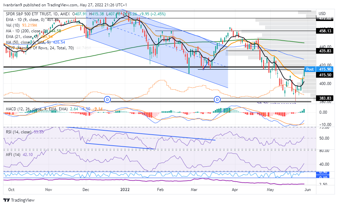The width and height of the screenshot is (338, 206).
Task: Click the 420.00 price axis value
Action: point(325,65)
